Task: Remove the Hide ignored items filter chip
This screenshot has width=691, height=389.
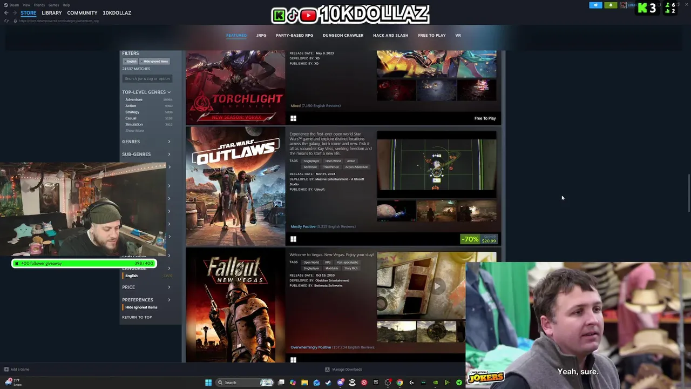Action: [154, 61]
